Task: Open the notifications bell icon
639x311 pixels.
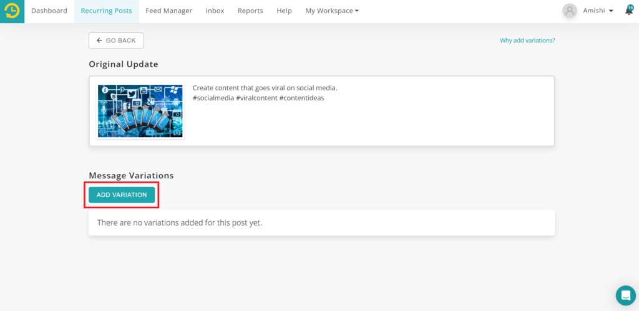Action: [629, 11]
